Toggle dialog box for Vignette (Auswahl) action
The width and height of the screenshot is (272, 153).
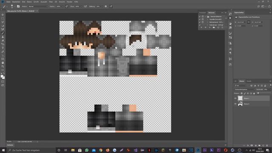[x=203, y=20]
